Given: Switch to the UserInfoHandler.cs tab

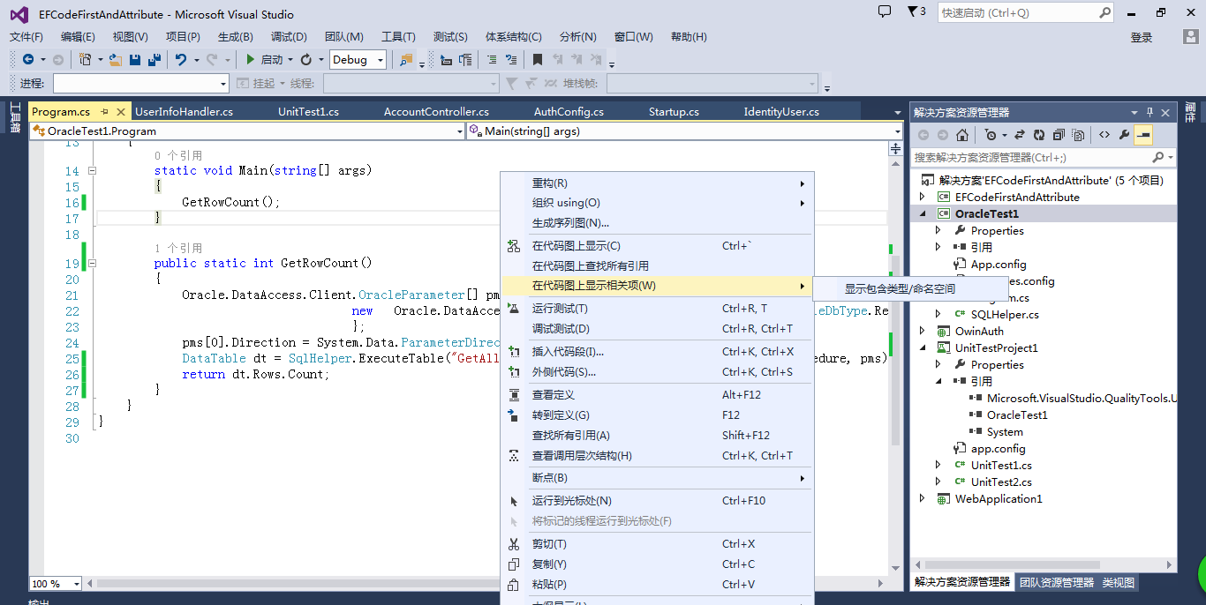Looking at the screenshot, I should point(184,112).
